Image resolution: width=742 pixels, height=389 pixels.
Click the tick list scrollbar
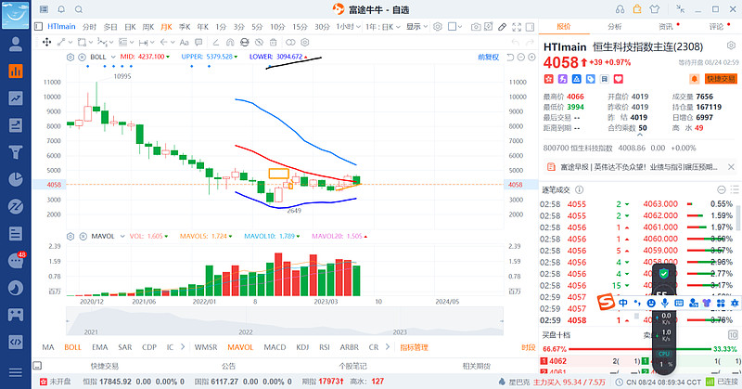[738, 218]
